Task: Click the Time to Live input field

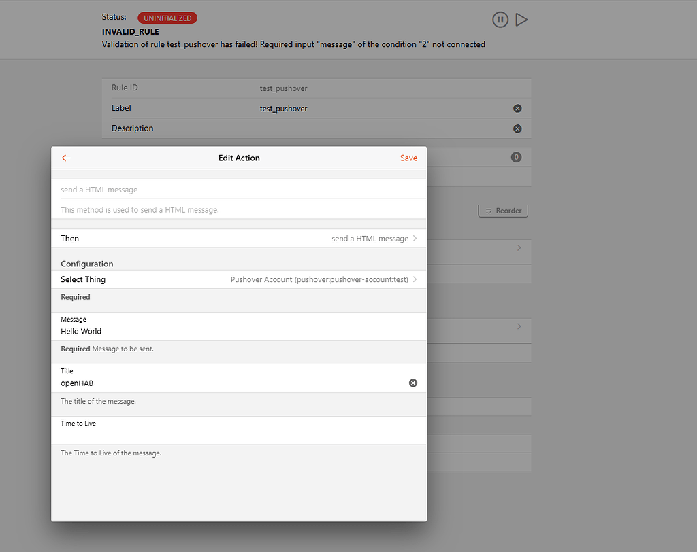Action: click(204, 434)
